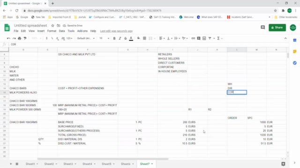
Task: Toggle bold formatting
Action: click(x=114, y=38)
